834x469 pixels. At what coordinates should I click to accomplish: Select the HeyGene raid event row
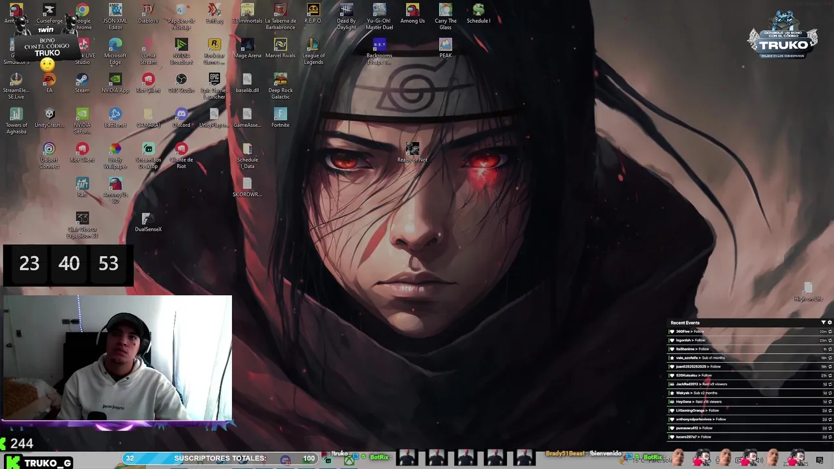751,402
